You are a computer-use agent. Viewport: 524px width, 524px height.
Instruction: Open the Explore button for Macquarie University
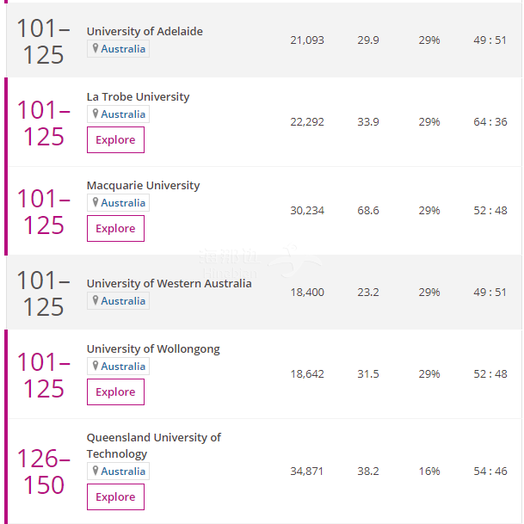(115, 228)
